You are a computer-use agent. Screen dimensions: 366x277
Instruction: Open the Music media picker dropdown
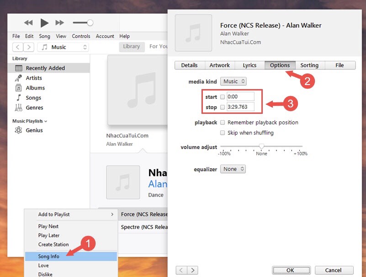click(63, 47)
